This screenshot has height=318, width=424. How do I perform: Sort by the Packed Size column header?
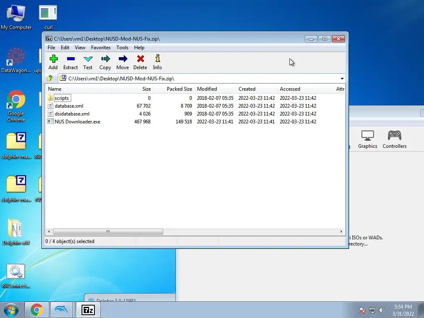point(173,89)
